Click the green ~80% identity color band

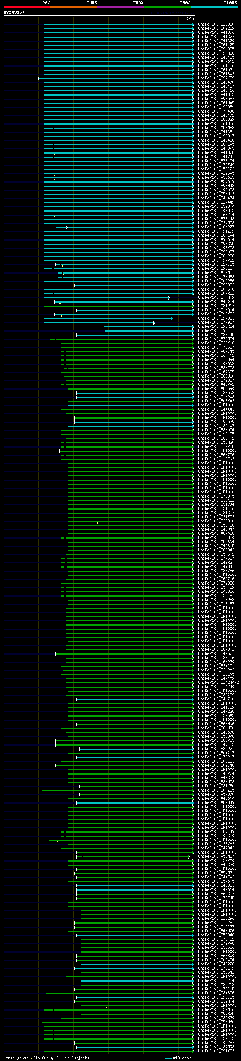[167, 7]
